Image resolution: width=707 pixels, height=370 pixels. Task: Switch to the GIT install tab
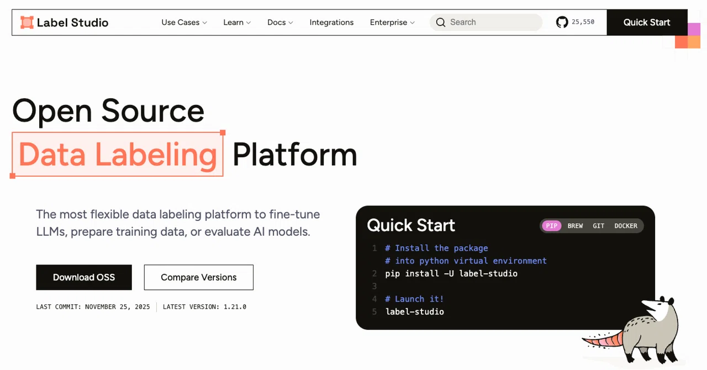(598, 225)
